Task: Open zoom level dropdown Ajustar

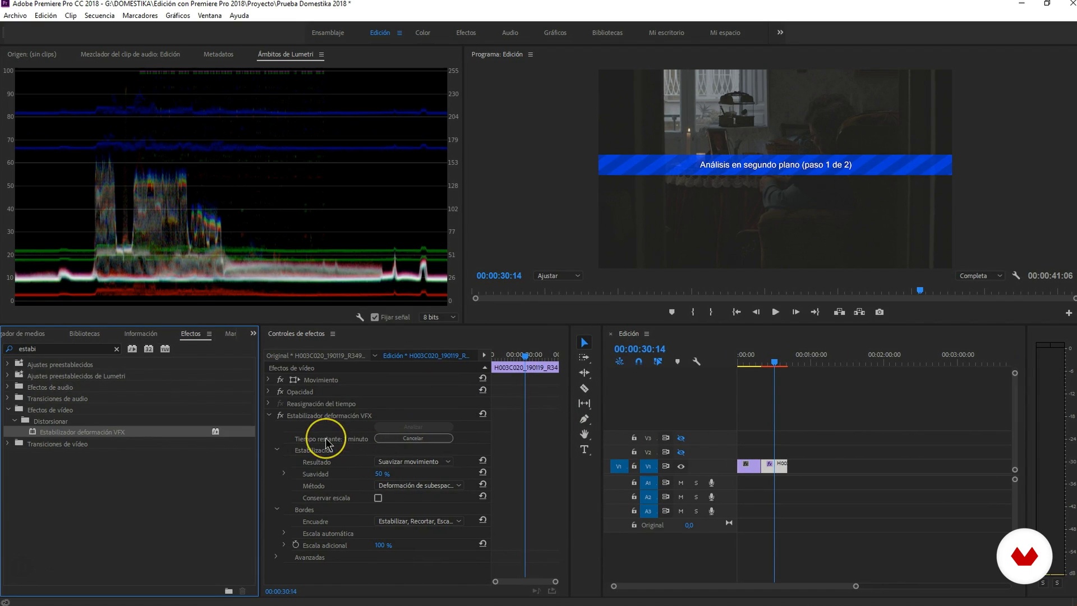Action: pyautogui.click(x=559, y=276)
